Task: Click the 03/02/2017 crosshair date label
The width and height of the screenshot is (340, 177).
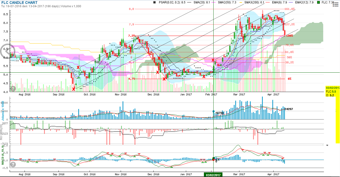Action: click(213, 175)
